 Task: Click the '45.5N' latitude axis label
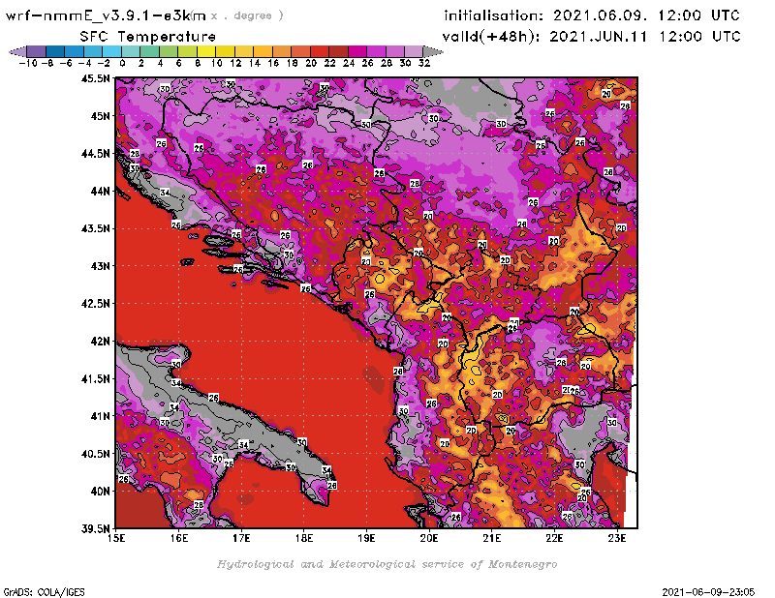coord(95,78)
